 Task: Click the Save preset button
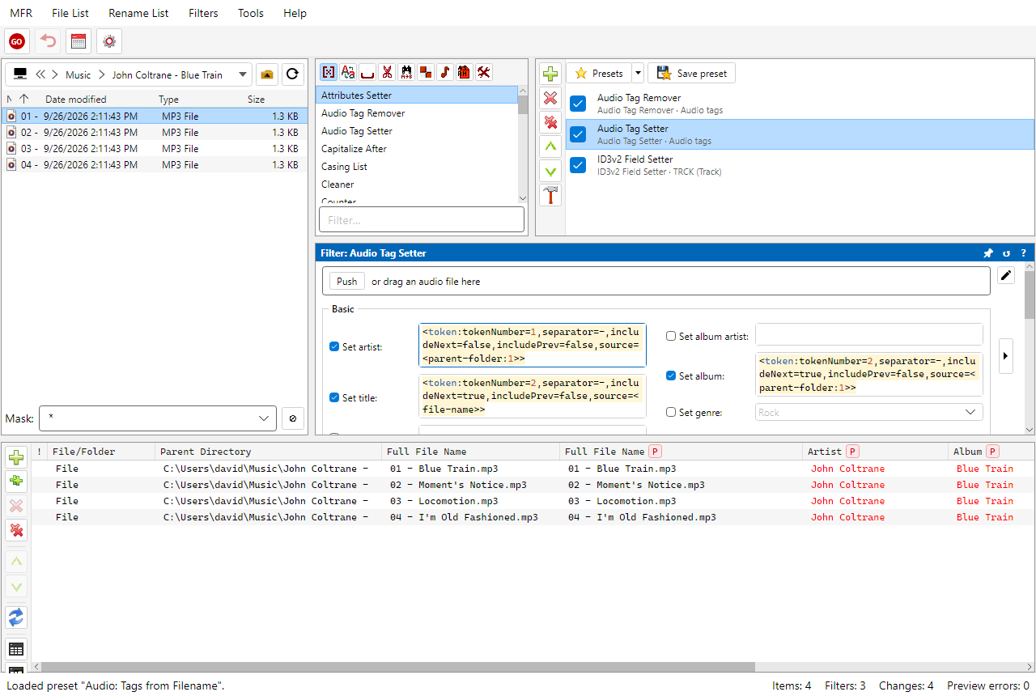click(692, 74)
